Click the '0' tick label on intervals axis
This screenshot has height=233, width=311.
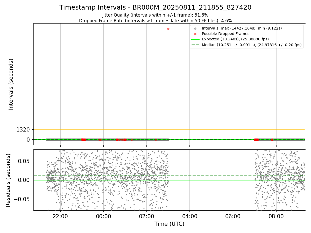28,140
